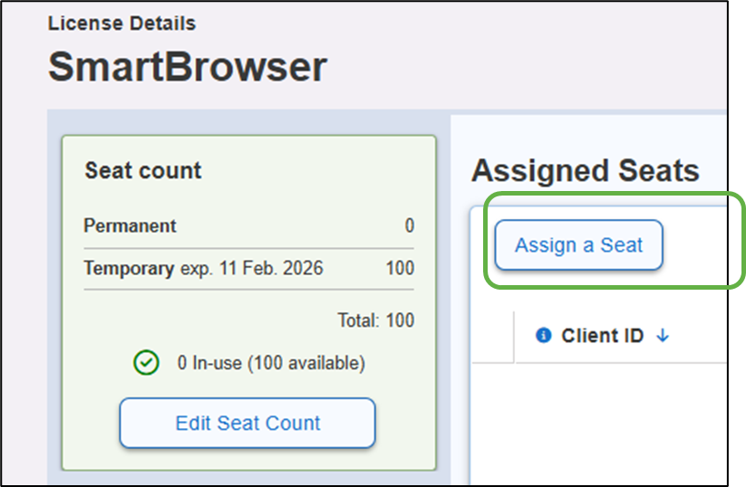Click the Temporary seats row label
This screenshot has width=746, height=487.
[128, 269]
